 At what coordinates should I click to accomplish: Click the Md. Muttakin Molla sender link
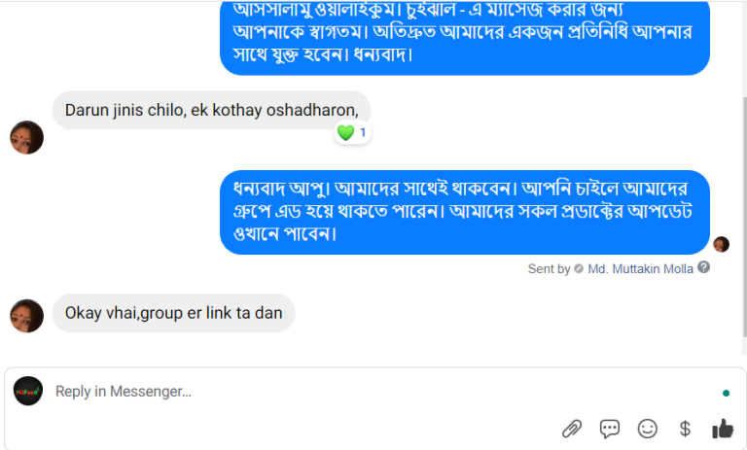[x=640, y=268]
